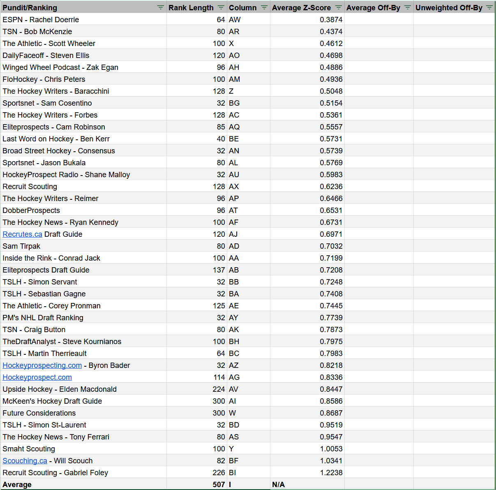This screenshot has width=496, height=490.
Task: Open the Hockeyprospecting.com link
Action: (x=42, y=365)
